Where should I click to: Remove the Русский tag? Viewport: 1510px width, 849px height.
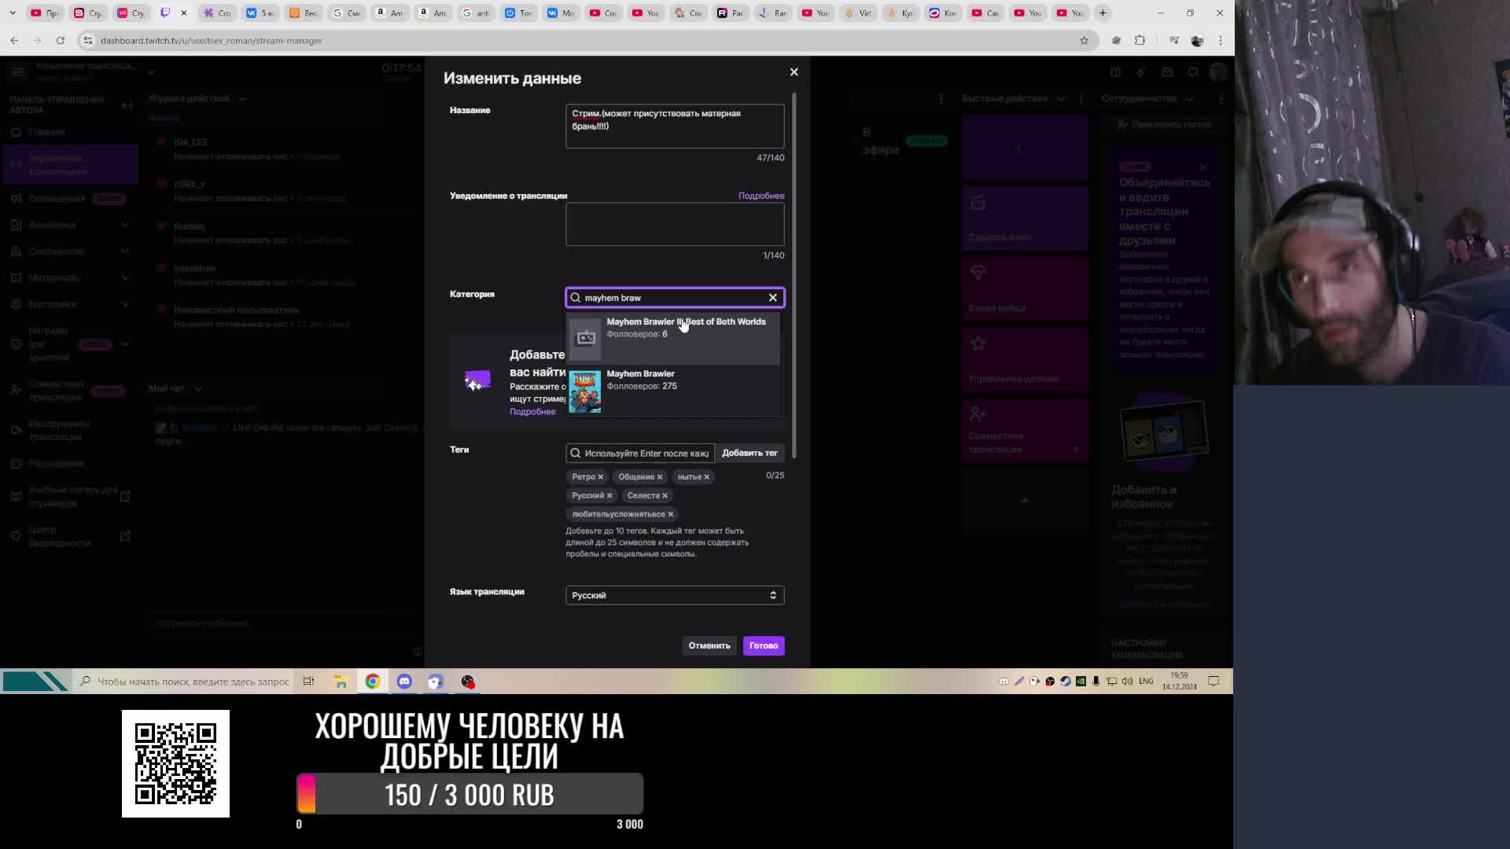point(609,495)
